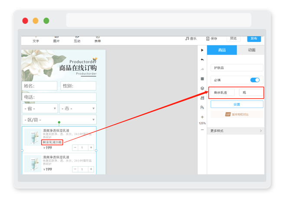The height and width of the screenshot is (199, 286).
Task: Click the Ps import icon
Action: click(202, 107)
